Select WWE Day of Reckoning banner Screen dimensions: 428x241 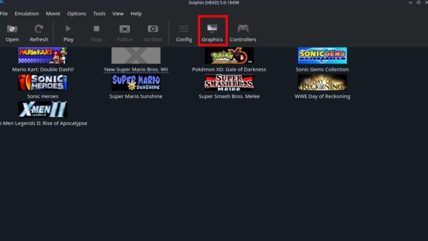322,82
